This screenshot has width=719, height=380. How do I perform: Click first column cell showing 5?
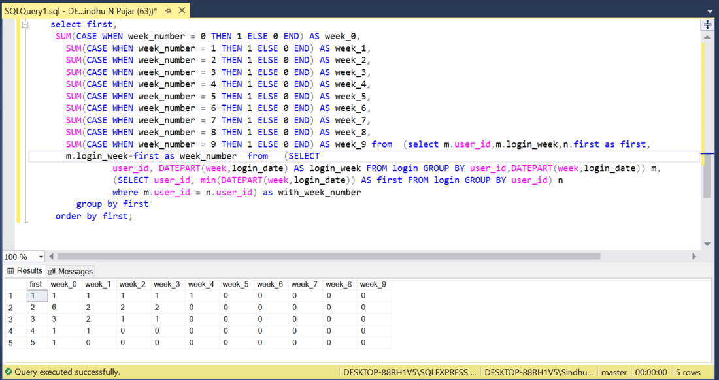[x=37, y=343]
